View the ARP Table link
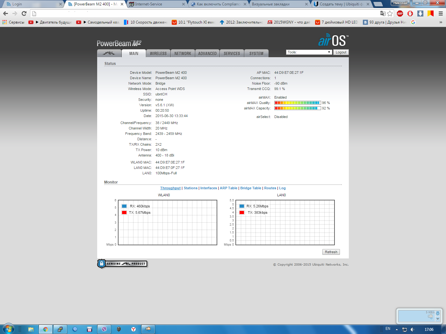 [228, 188]
